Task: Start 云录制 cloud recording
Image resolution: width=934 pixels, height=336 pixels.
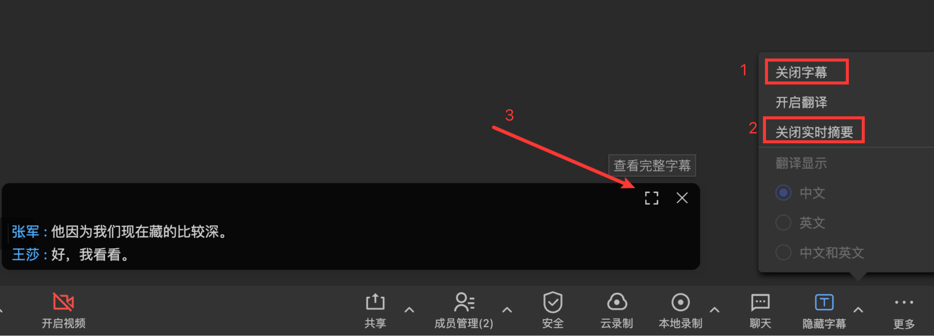Action: (617, 302)
